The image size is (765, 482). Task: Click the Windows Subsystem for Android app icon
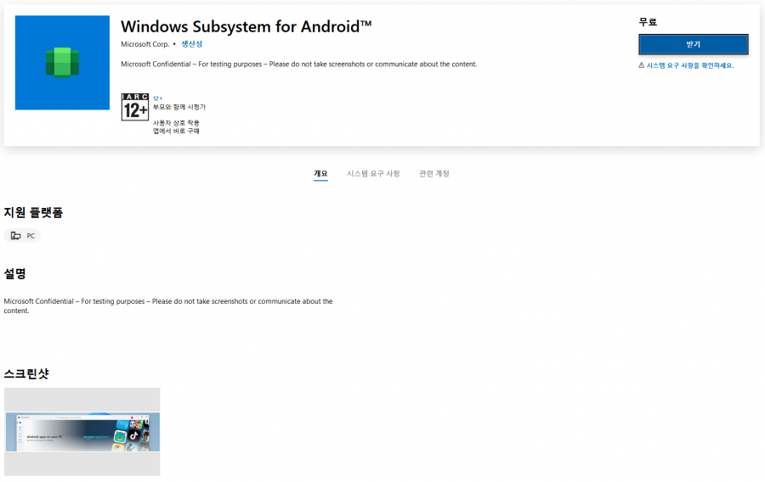[x=62, y=63]
